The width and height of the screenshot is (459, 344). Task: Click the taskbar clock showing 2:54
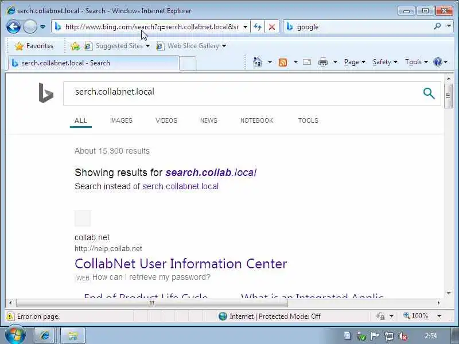pos(431,336)
